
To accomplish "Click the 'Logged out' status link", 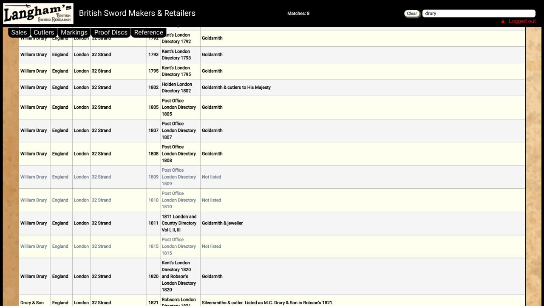I will (x=522, y=21).
